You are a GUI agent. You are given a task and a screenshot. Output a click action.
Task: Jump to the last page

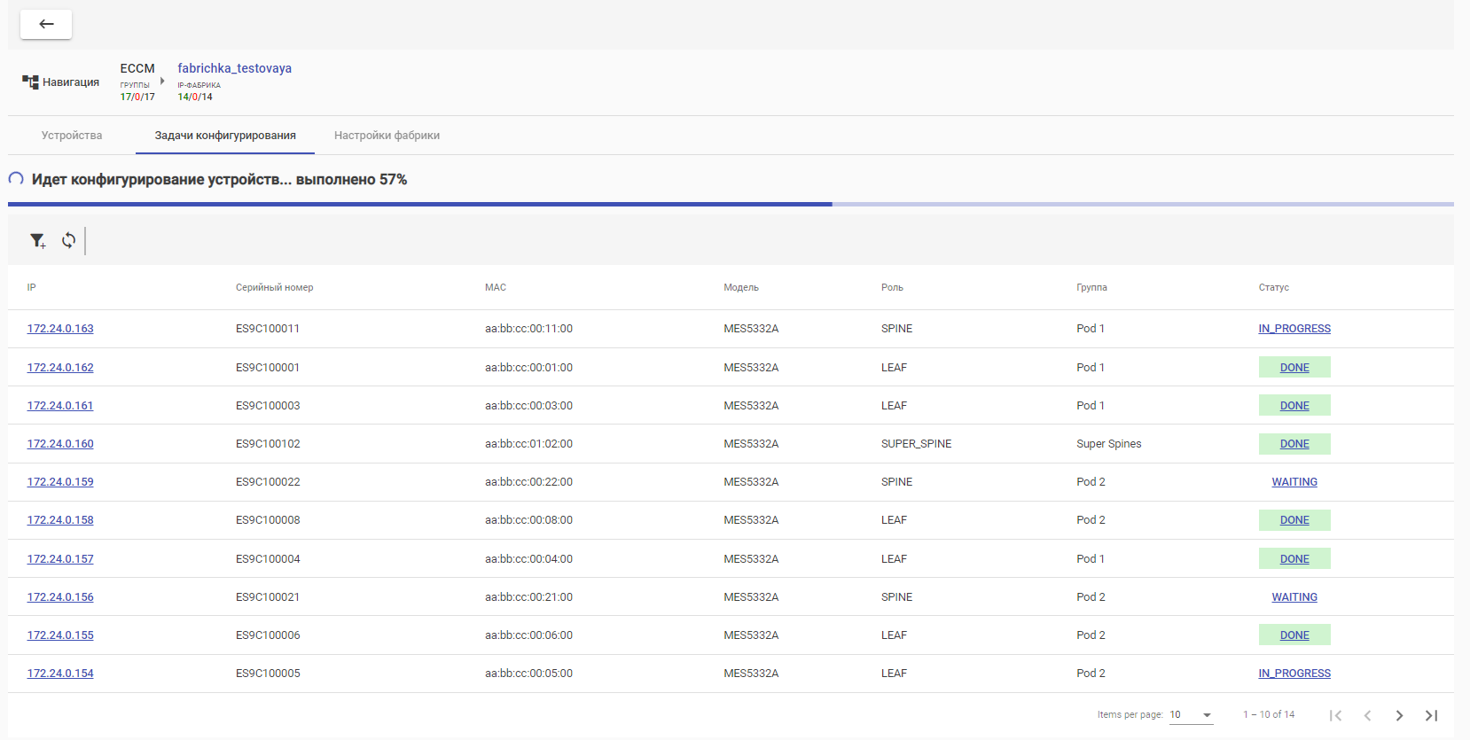[1431, 715]
